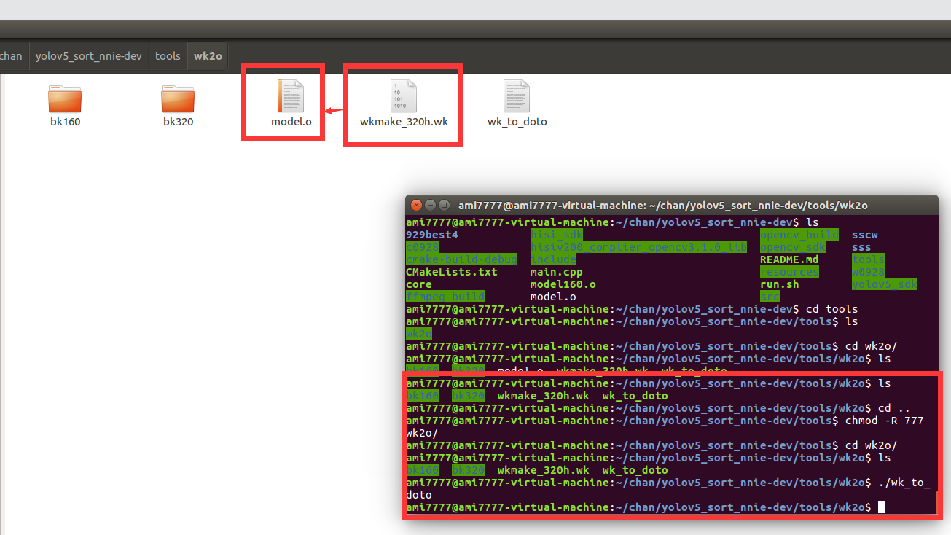Click model160.o in terminal listing

[563, 284]
